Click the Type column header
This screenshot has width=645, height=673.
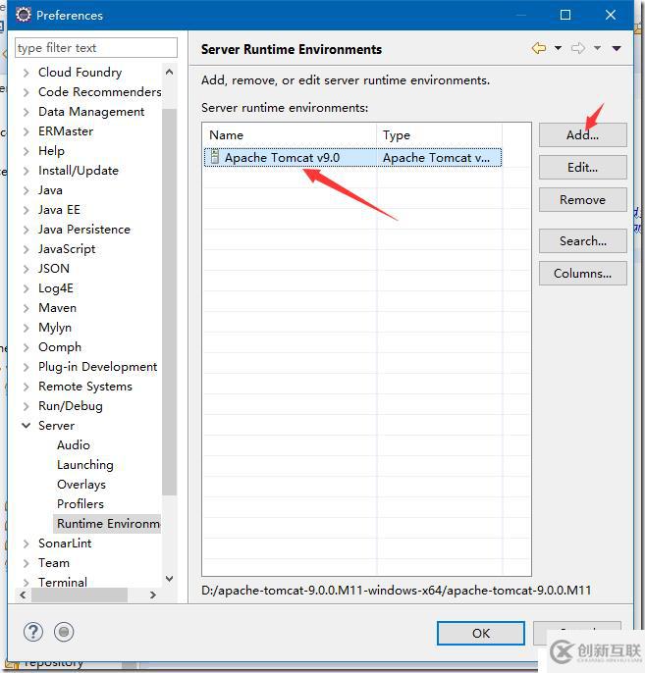click(439, 135)
